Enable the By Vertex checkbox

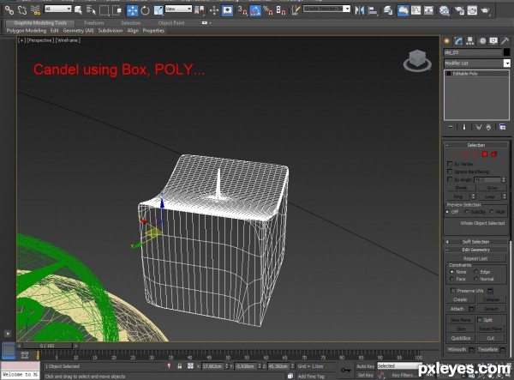(450, 164)
